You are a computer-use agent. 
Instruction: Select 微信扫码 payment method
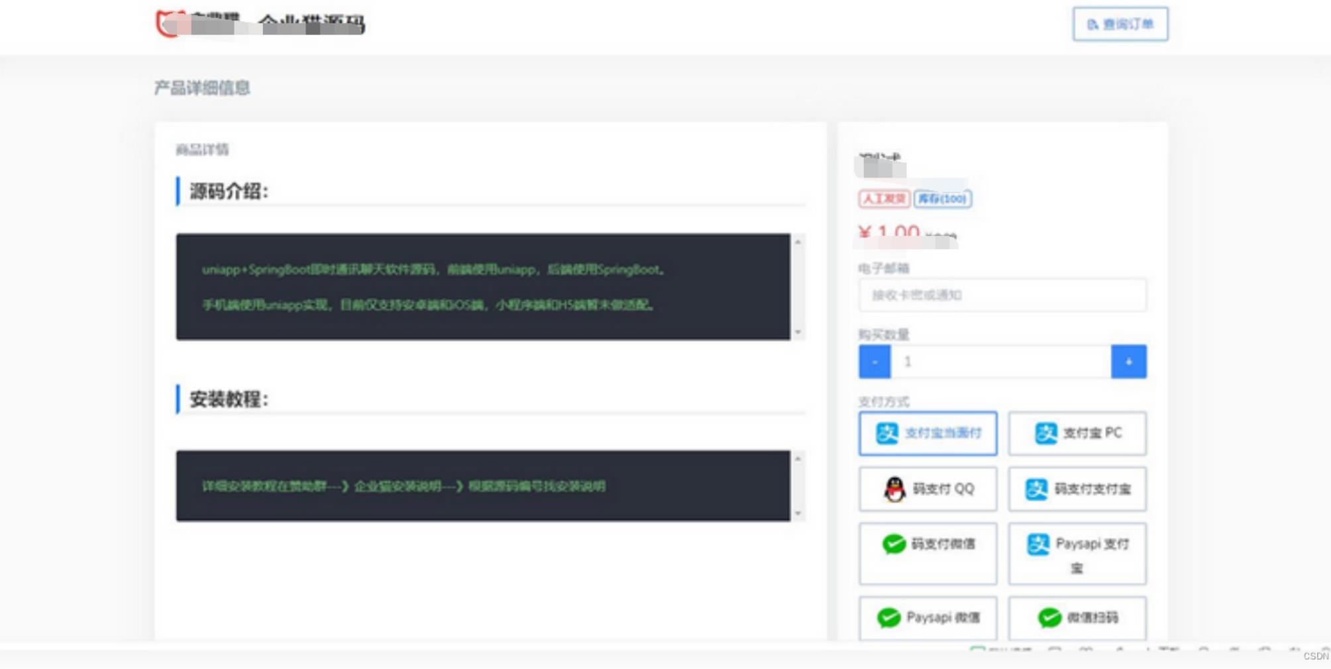[x=1077, y=618]
